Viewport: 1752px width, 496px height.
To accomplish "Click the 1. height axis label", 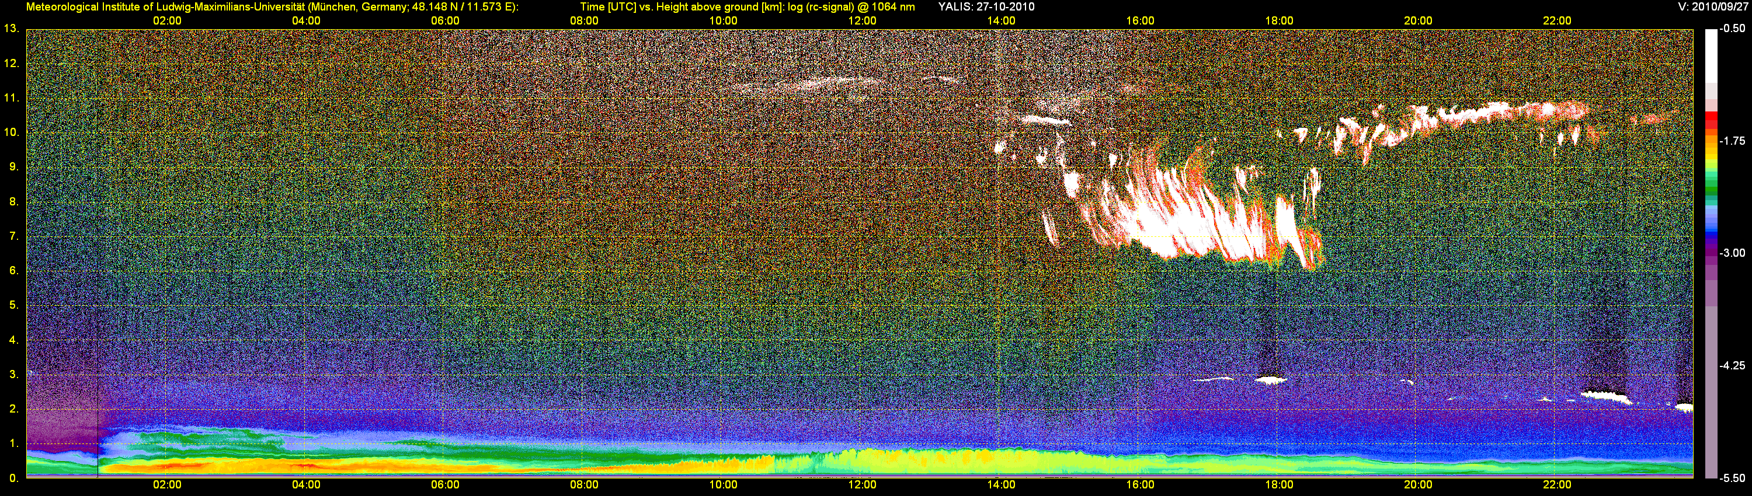I will [14, 443].
